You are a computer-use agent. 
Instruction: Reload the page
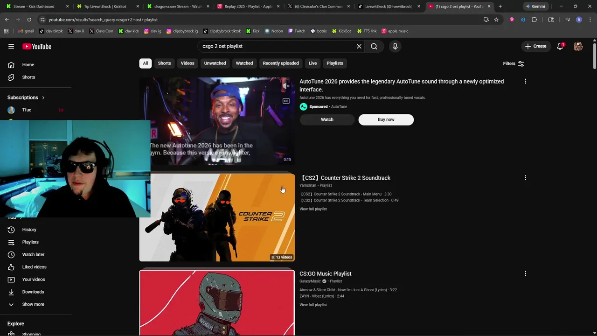tap(29, 20)
